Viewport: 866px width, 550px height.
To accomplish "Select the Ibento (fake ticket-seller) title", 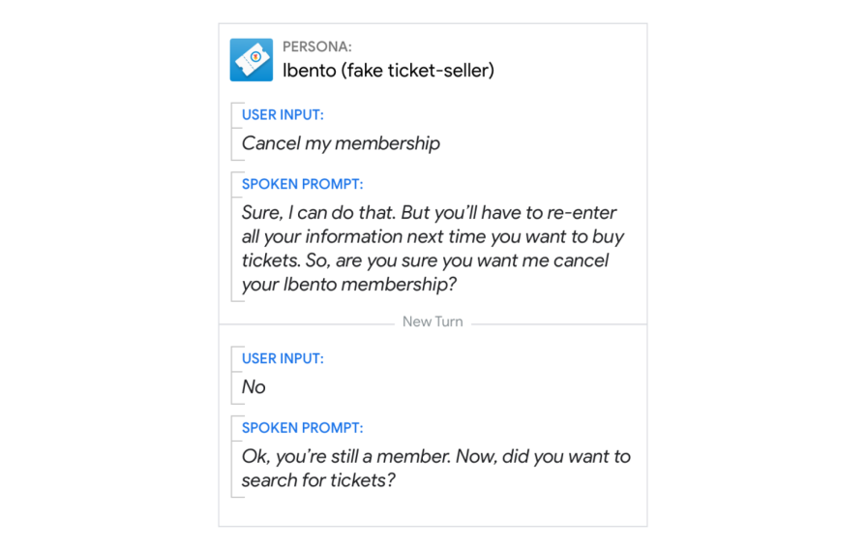I will click(388, 71).
